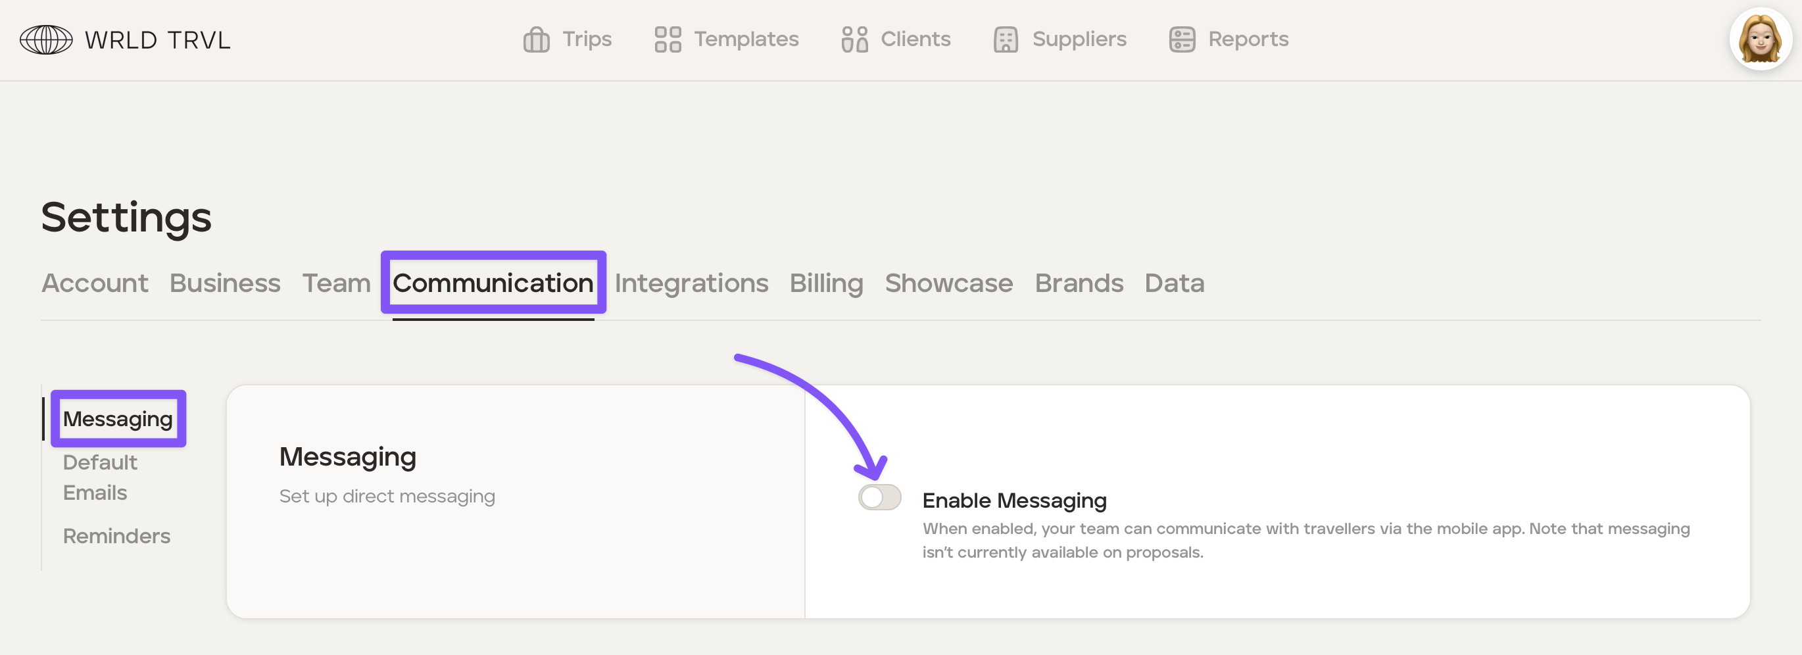Open the Business settings tab
Image resolution: width=1802 pixels, height=655 pixels.
tap(224, 283)
